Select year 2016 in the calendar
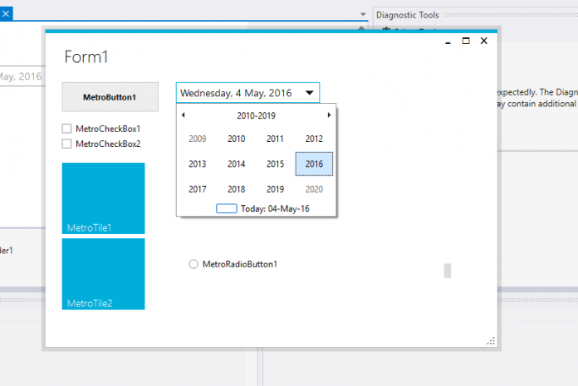Screen dimensions: 578x386 click(x=314, y=164)
